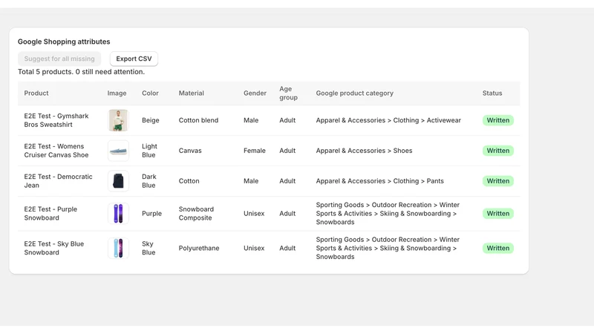Select product name E2E Test - Gymshark Bros Sweatshirt
594x334 pixels.
(x=56, y=120)
